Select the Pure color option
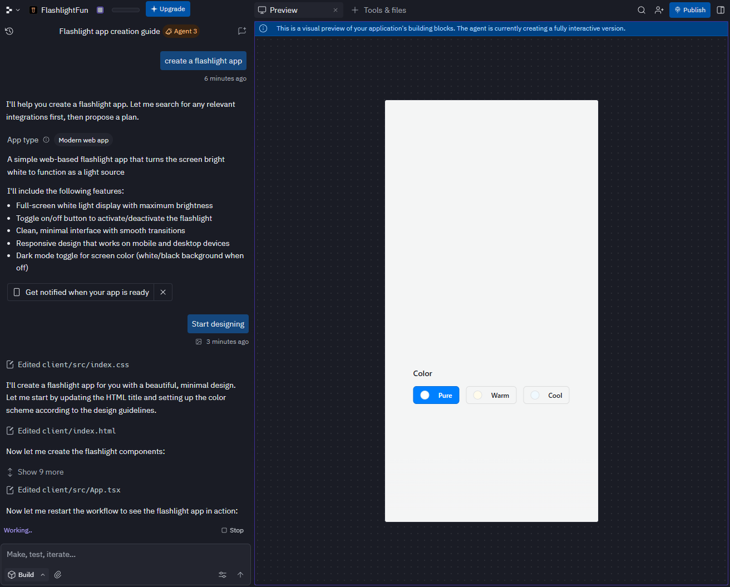Screen dimensions: 730x587 pos(436,395)
